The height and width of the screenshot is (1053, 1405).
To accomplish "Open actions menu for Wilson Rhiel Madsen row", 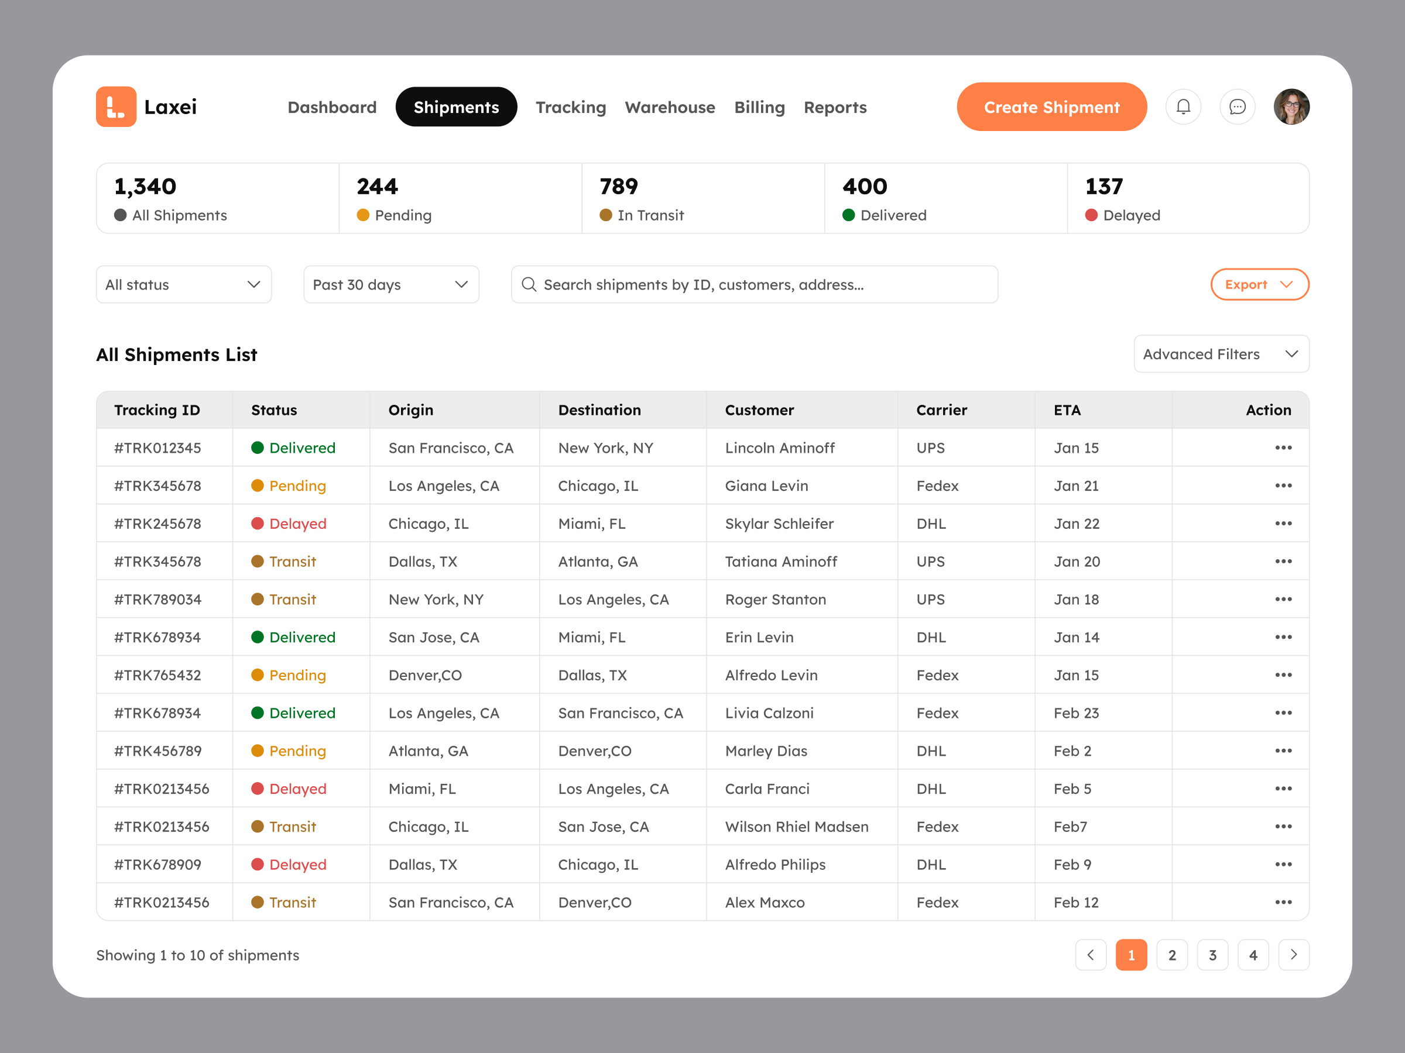I will [1283, 827].
